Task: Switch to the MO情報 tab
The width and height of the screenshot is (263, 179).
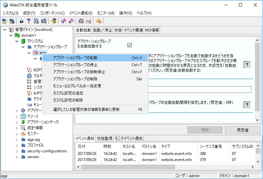Action: 152,30
